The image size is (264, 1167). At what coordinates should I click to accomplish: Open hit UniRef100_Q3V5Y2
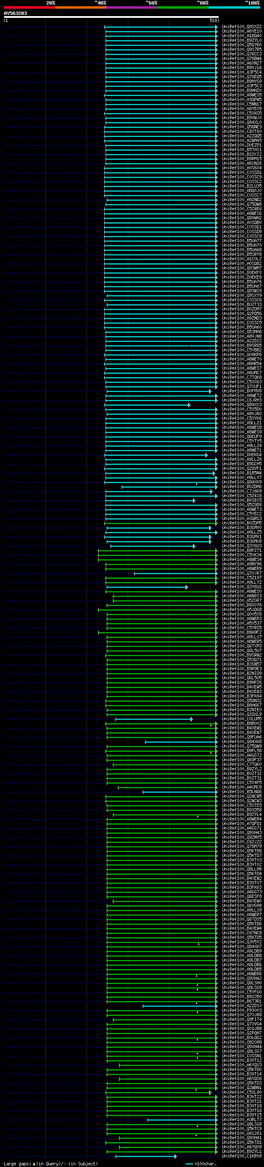[x=242, y=942]
